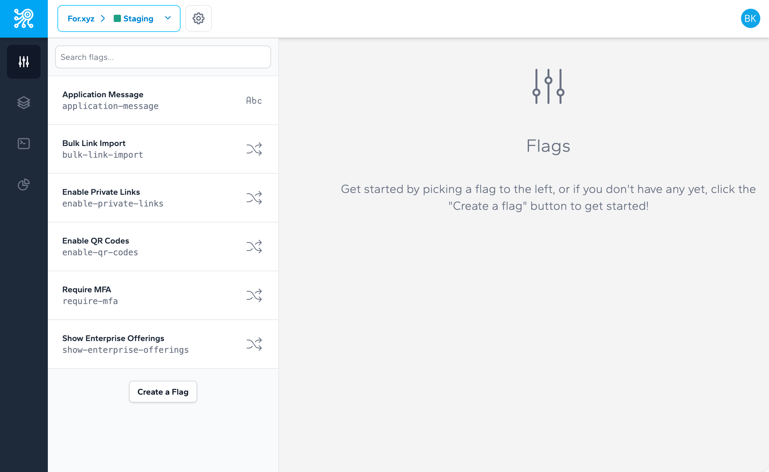
Task: Click into the Search flags input field
Action: (163, 57)
